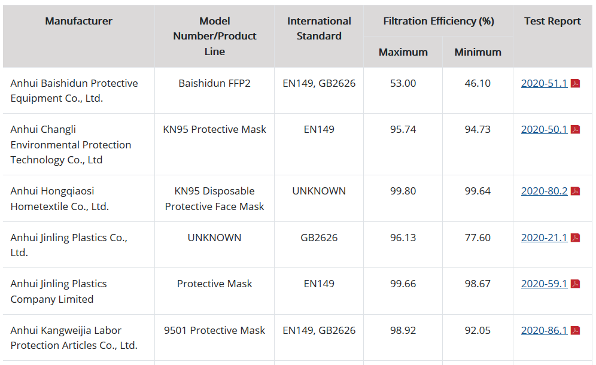Image resolution: width=596 pixels, height=365 pixels.
Task: Click the International Standard column header
Action: [x=319, y=29]
